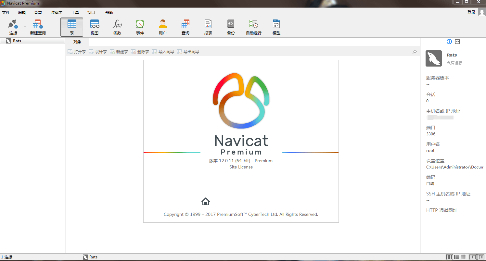This screenshot has height=261, width=486.
Task: Click the 设计表 button
Action: coord(98,52)
